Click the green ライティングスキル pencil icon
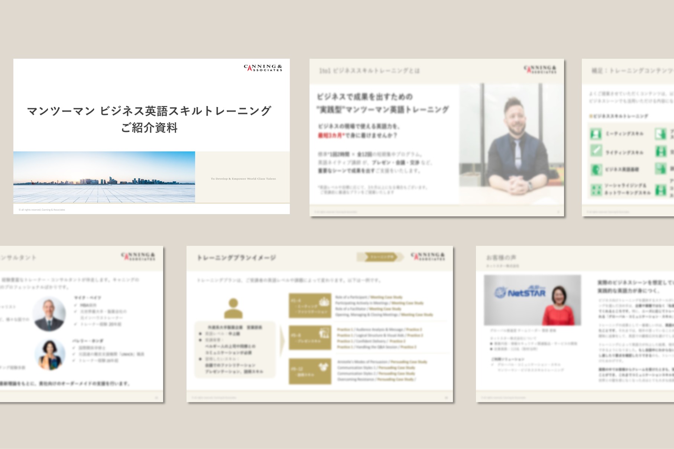 point(596,151)
